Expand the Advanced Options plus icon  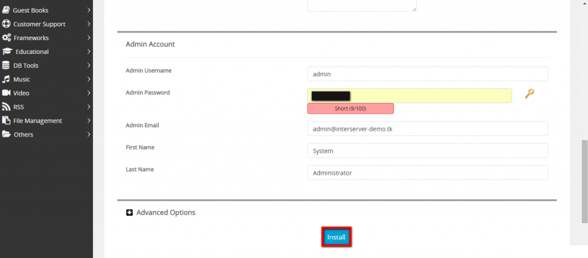pos(129,213)
